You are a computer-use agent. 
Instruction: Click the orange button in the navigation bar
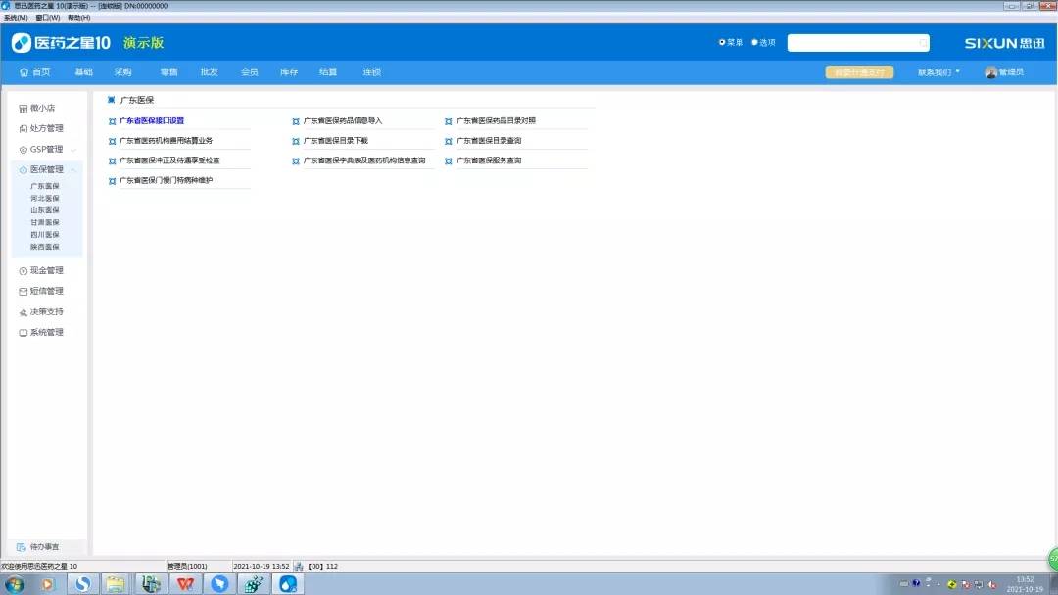860,72
